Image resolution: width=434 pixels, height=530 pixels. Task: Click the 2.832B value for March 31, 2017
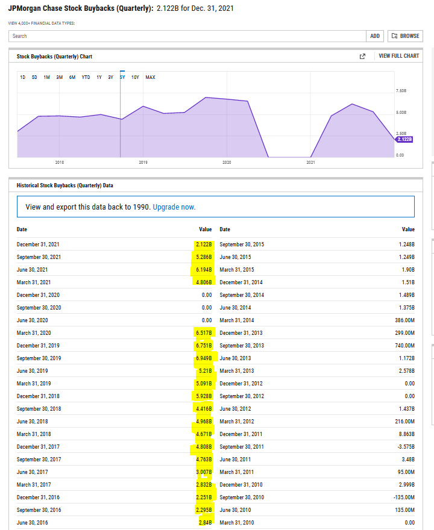[204, 485]
